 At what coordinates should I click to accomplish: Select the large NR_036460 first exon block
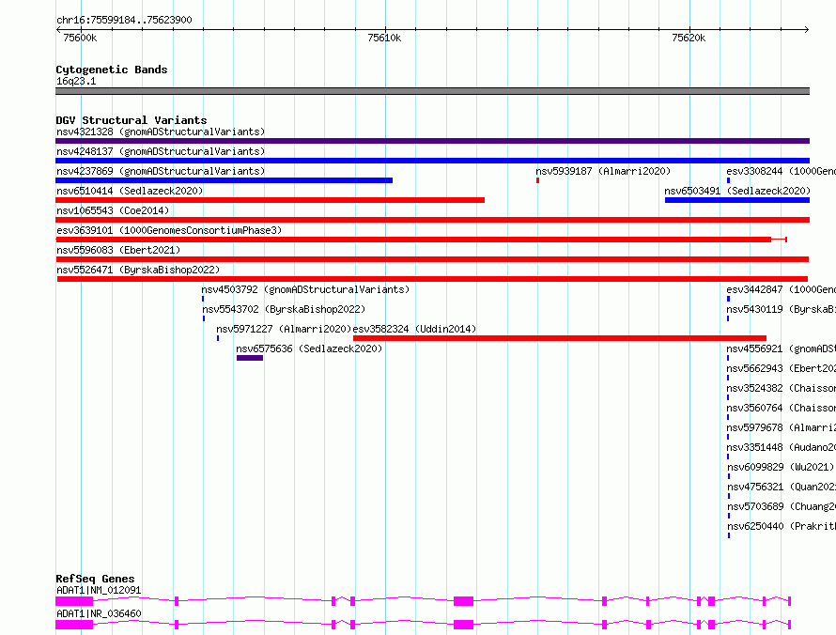click(74, 625)
